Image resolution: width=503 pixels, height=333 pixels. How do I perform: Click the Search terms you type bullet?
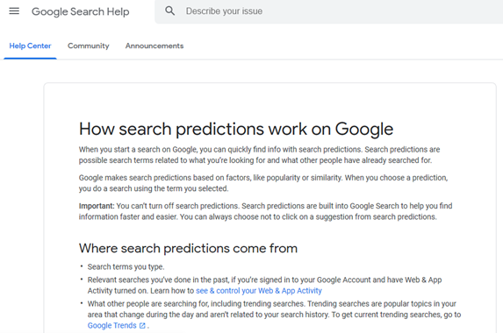pos(126,266)
